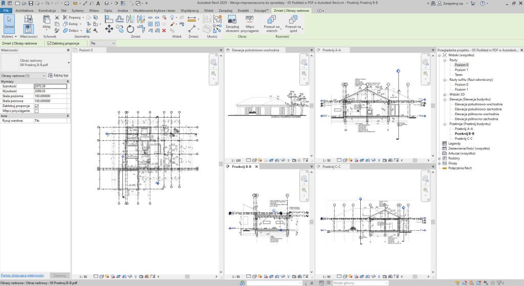Open the Architektura ribbon tab
This screenshot has height=286, width=524.
[x=25, y=10]
